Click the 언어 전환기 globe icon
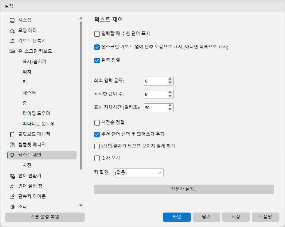Image resolution: width=285 pixels, height=227 pixels. 12,176
